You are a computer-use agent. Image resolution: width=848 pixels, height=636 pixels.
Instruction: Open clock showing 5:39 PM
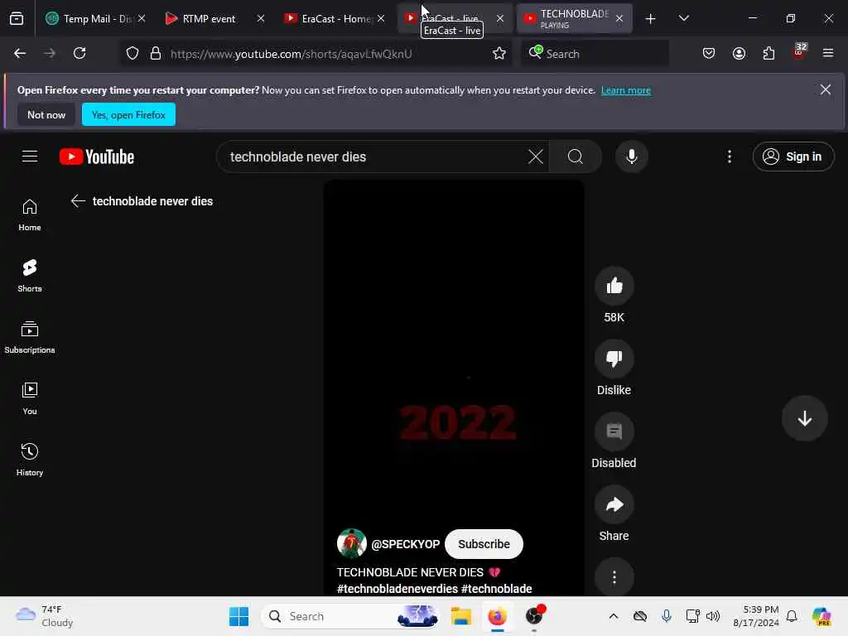[755, 616]
